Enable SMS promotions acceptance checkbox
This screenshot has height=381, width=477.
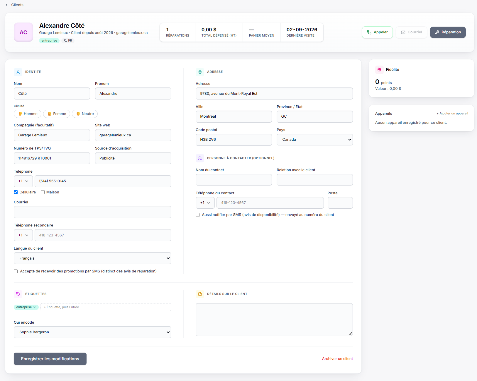pos(16,272)
